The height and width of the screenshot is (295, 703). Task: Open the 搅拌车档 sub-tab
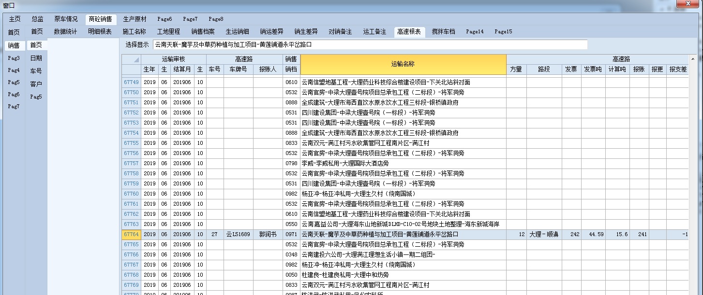443,32
